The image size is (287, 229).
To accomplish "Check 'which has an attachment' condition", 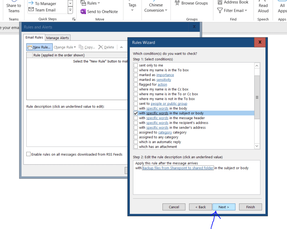I will (x=136, y=147).
